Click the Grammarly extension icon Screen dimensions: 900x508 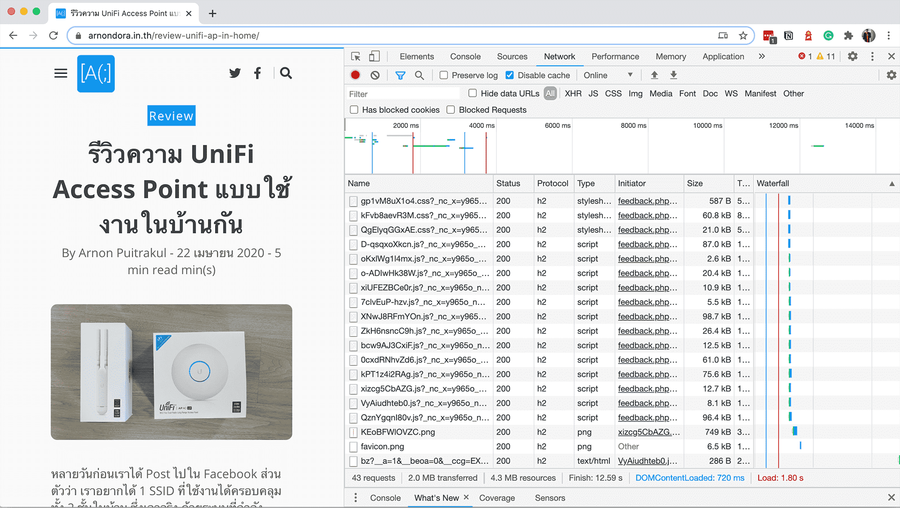(x=828, y=36)
